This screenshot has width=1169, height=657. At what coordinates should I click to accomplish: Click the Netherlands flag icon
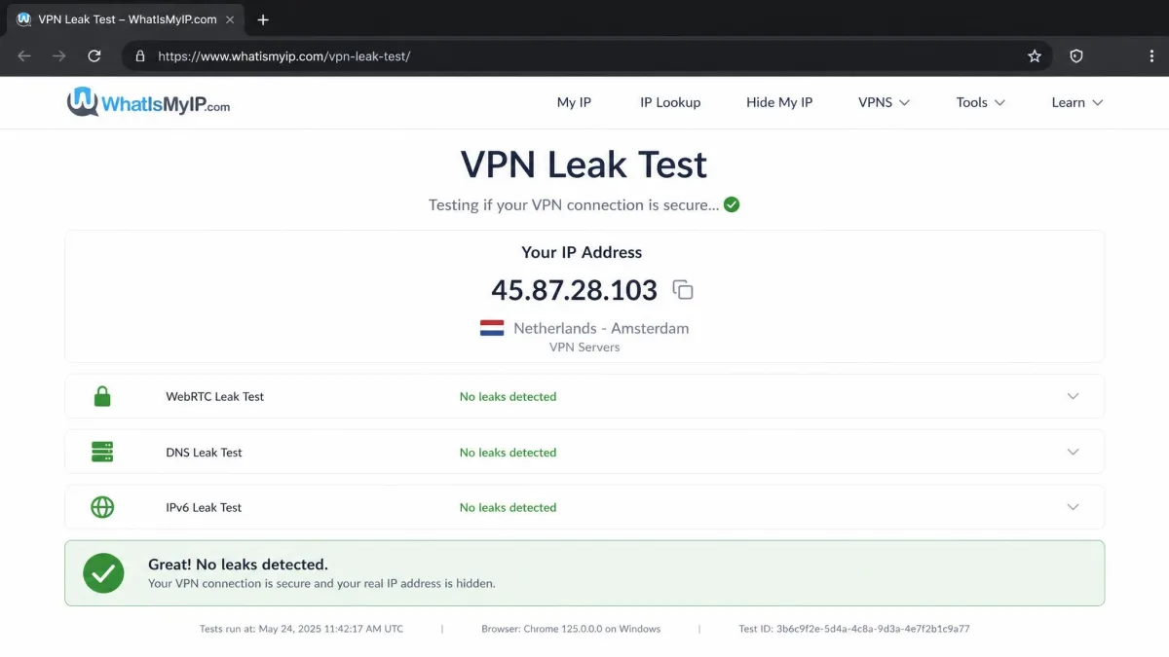click(x=492, y=328)
